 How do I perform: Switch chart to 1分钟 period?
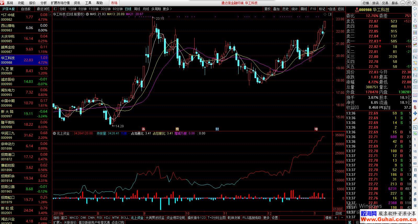click(x=72, y=9)
